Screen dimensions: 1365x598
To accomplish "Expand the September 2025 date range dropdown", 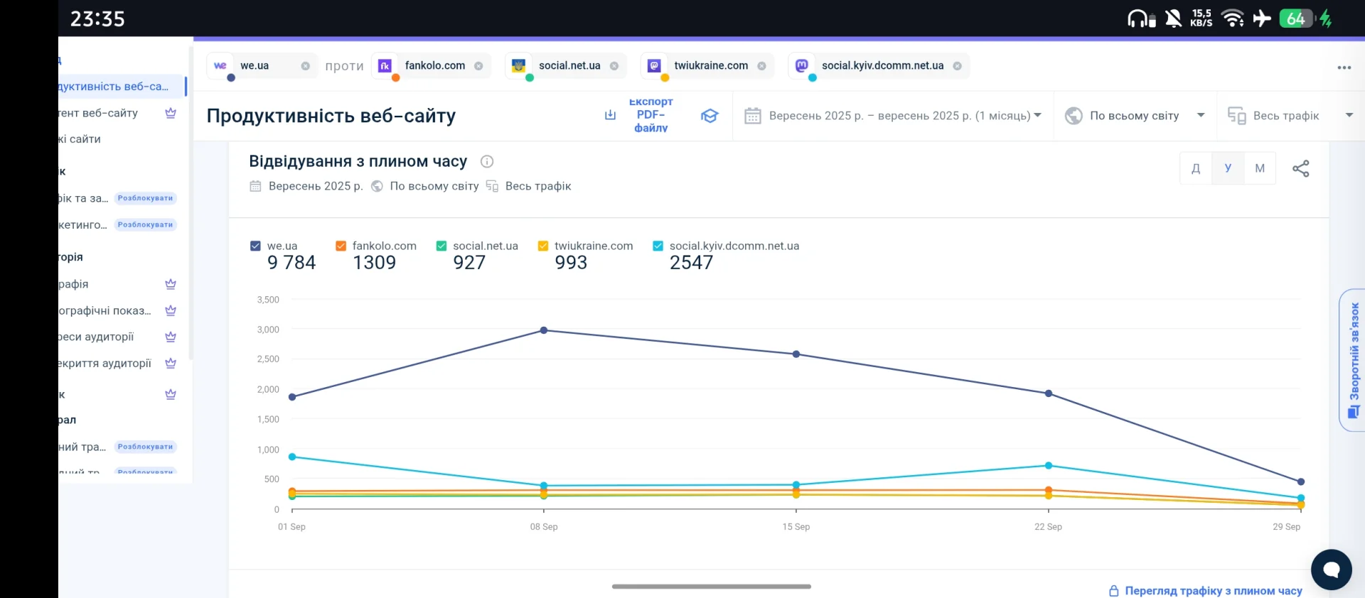I will click(x=893, y=116).
